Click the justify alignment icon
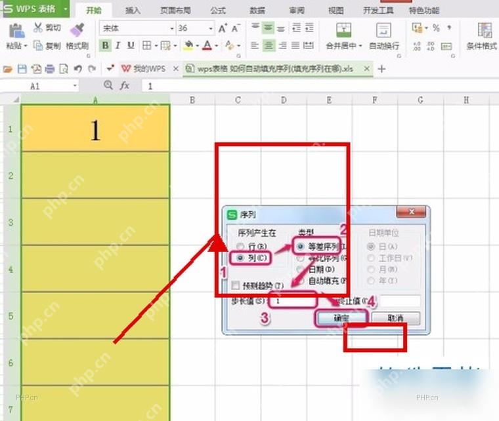 click(295, 46)
